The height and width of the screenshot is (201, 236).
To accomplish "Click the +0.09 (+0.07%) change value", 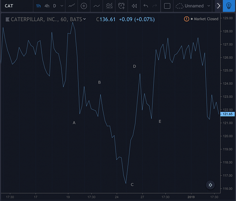I will coord(137,19).
